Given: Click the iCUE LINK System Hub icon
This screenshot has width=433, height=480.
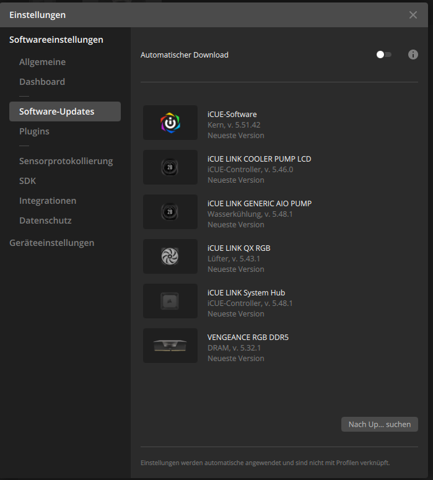Looking at the screenshot, I should point(170,301).
